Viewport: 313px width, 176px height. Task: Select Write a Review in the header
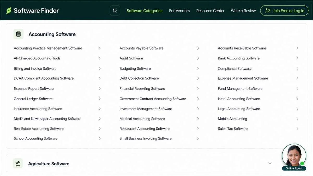pyautogui.click(x=243, y=11)
